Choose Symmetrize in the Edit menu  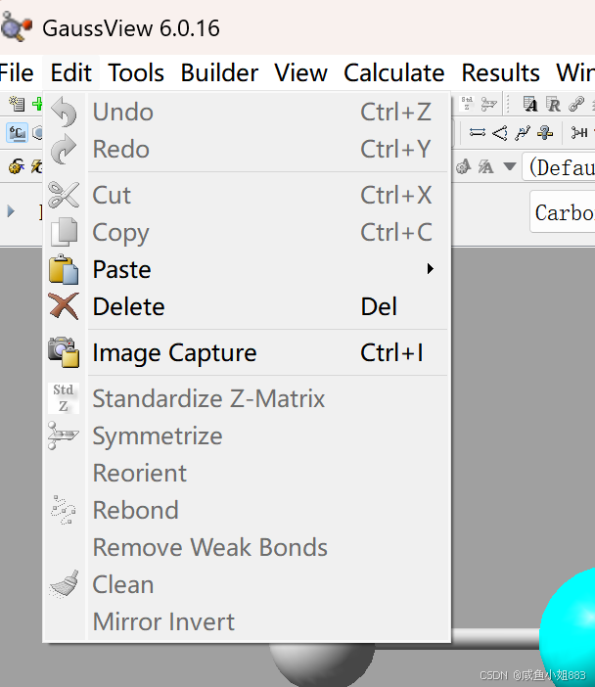coord(248,435)
